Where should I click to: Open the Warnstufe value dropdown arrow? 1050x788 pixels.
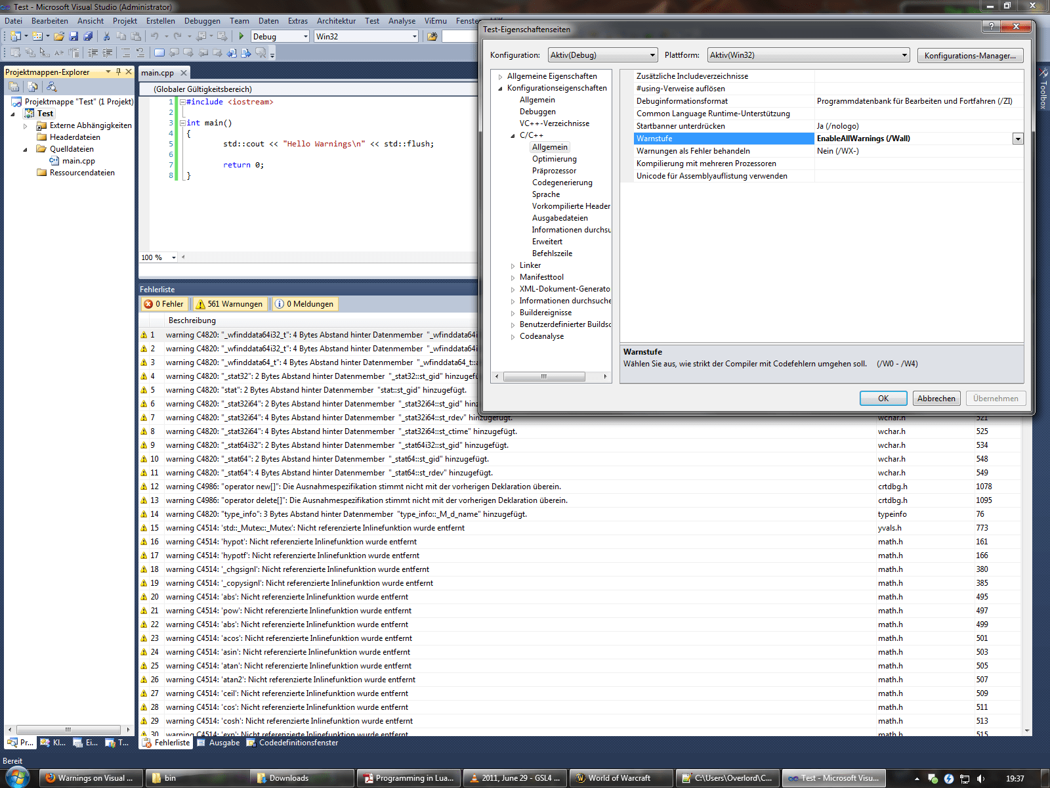point(1018,139)
